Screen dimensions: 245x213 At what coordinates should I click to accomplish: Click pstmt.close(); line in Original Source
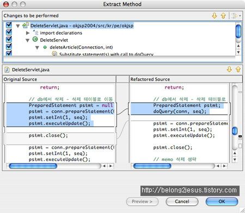tap(48, 135)
